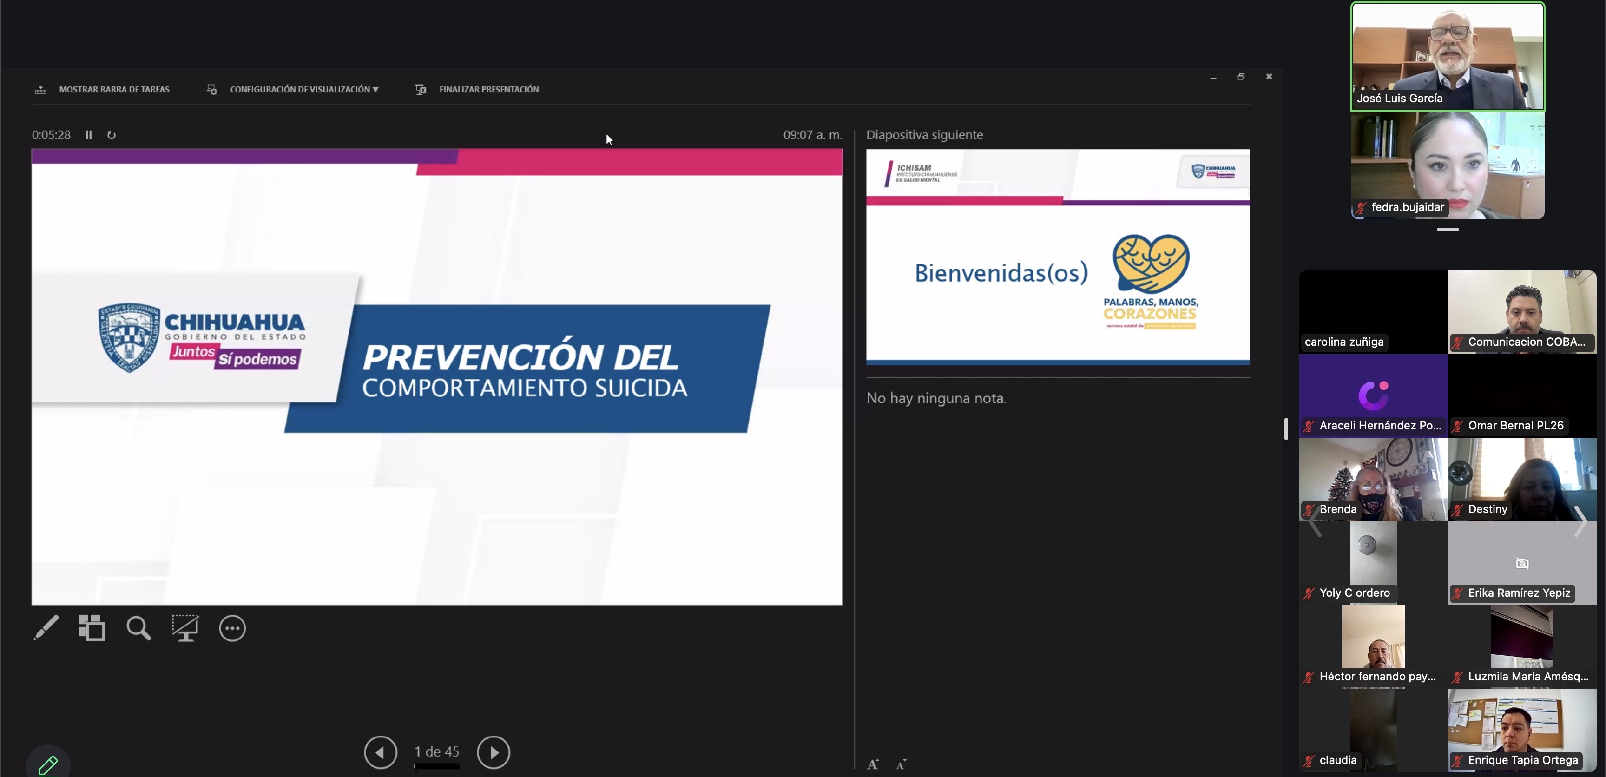The image size is (1606, 777).
Task: Show next page of participant videos
Action: click(x=1580, y=521)
